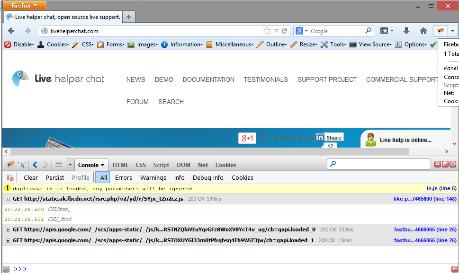This screenshot has height=273, width=459.
Task: Go back with browser back arrow
Action: (x=11, y=31)
